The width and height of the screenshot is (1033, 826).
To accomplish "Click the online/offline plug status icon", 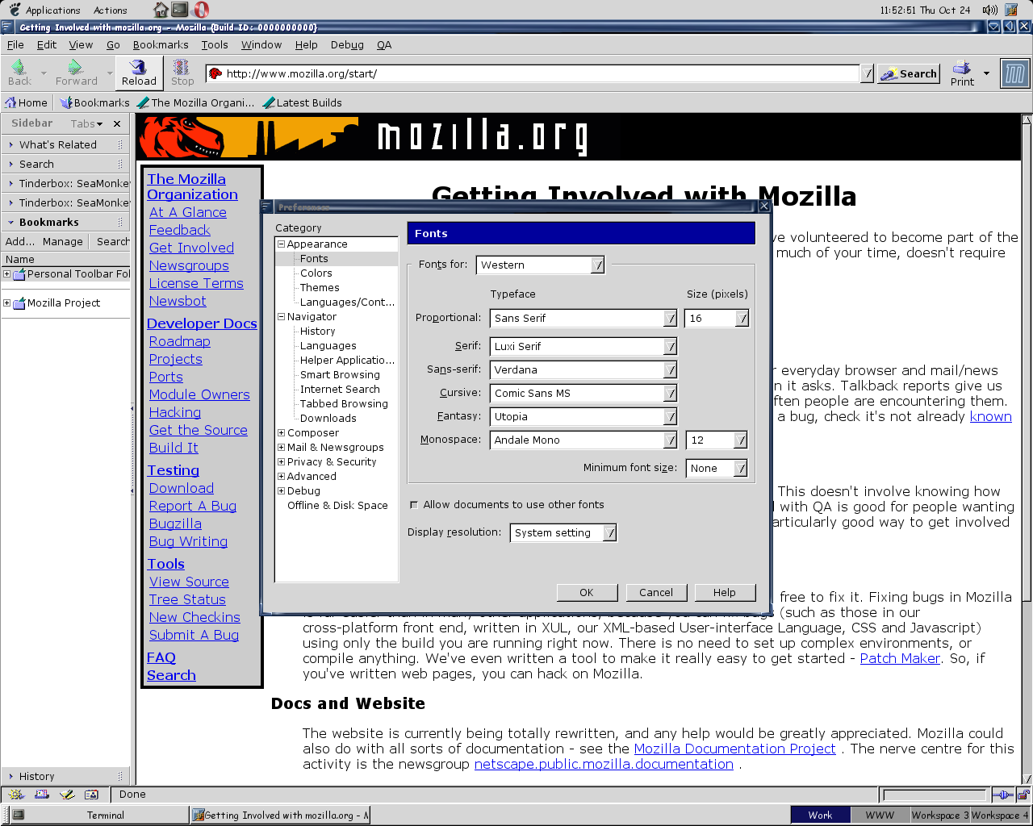I will 1001,795.
